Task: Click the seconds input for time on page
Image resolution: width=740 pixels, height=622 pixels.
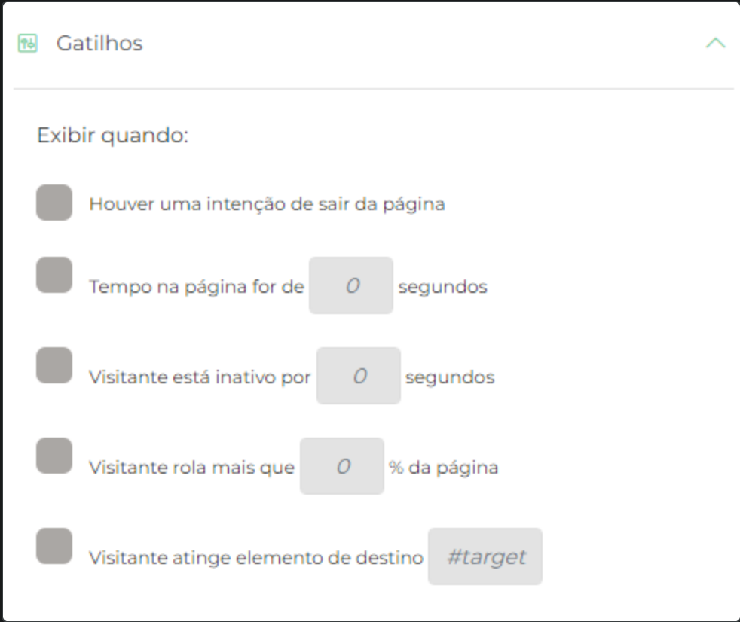Action: 350,286
